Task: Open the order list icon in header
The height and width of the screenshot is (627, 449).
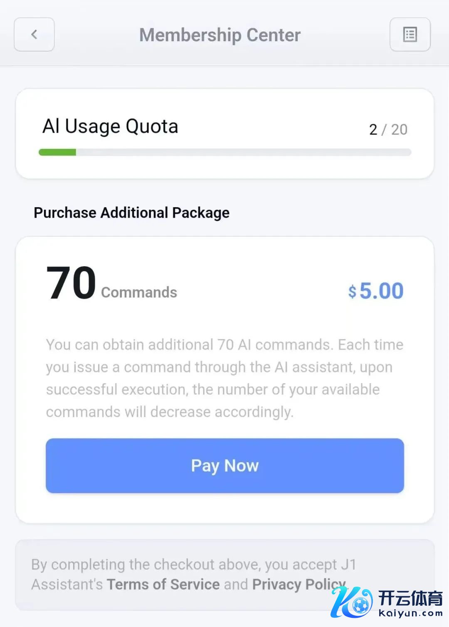Action: (x=410, y=35)
